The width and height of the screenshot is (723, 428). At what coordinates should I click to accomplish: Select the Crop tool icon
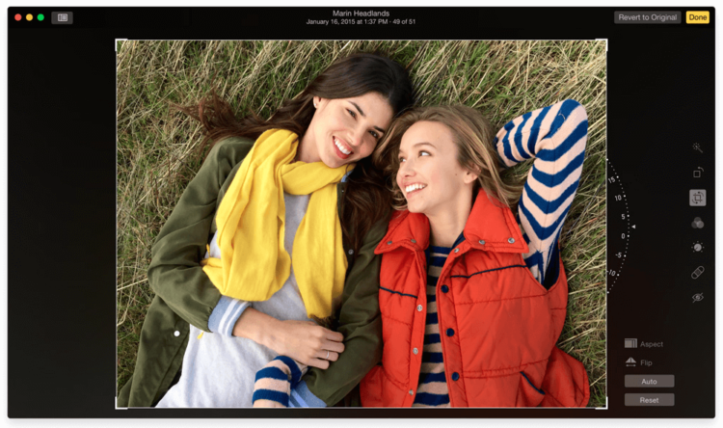pos(698,198)
